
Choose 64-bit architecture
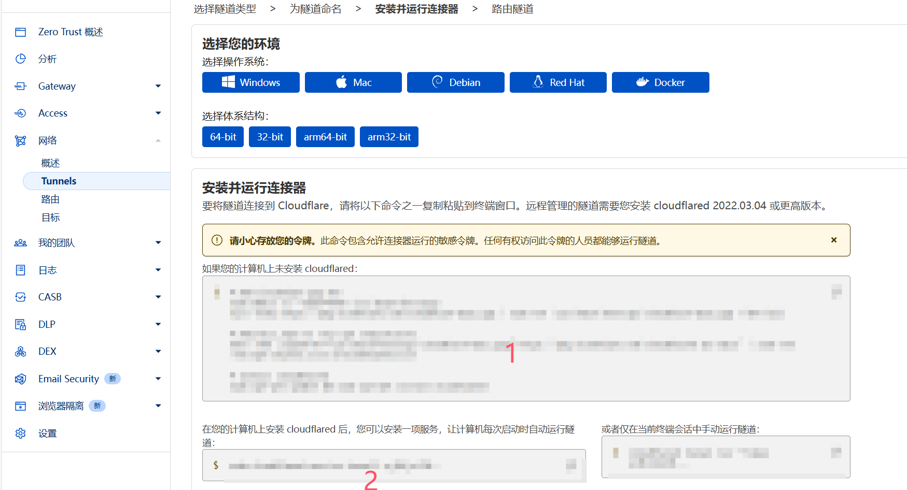(223, 137)
